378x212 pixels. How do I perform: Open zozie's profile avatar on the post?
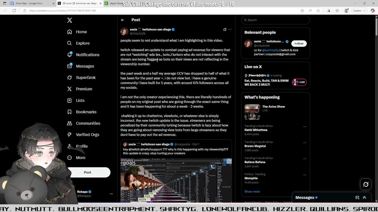124,31
